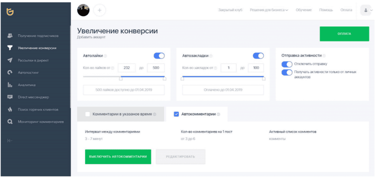Toggle the Автолайки switch
Screen dimensions: 375x178
click(159, 56)
